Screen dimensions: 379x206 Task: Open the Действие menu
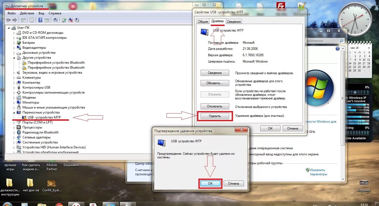click(27, 13)
